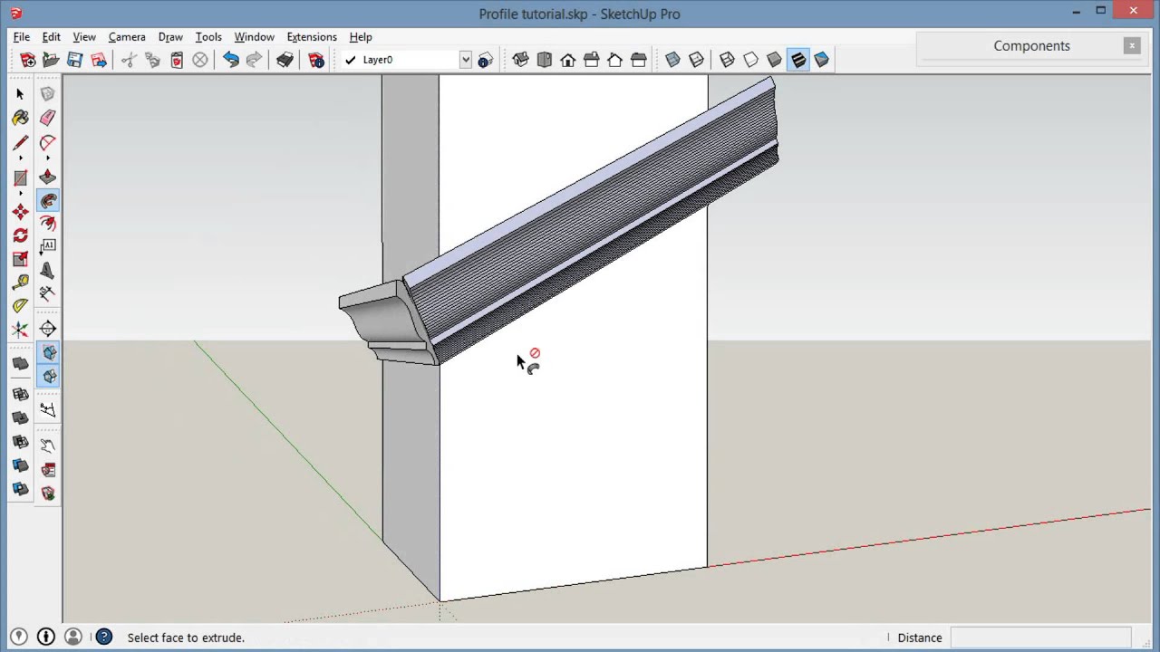
Task: Click the Copy toolbar icon
Action: click(152, 60)
